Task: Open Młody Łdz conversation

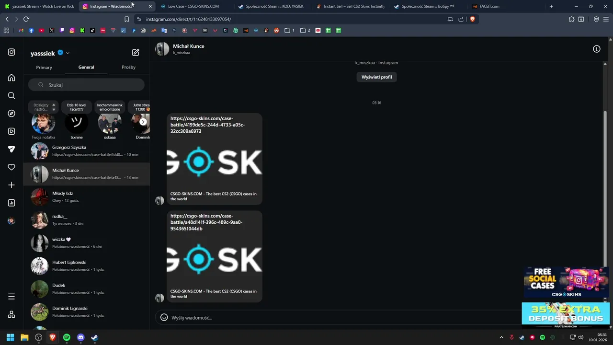Action: [x=86, y=197]
